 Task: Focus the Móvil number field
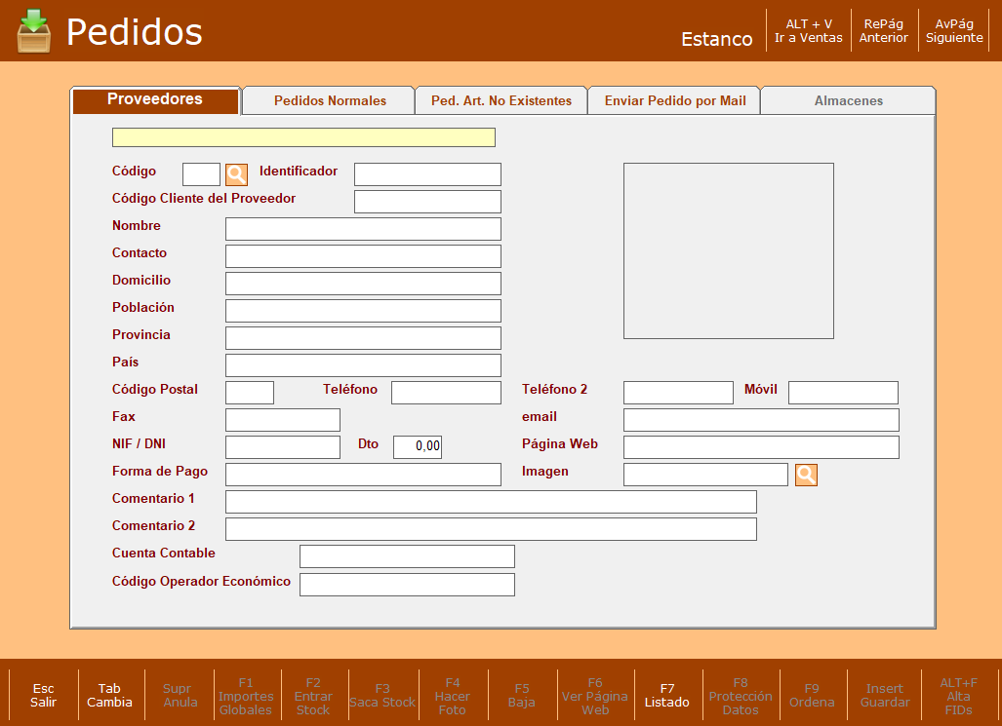click(x=844, y=393)
